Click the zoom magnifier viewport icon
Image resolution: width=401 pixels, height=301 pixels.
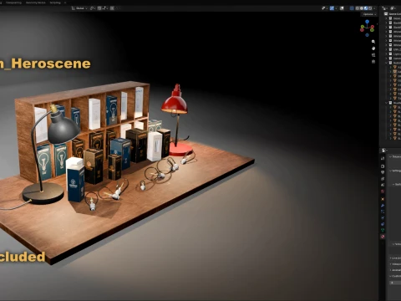click(373, 42)
